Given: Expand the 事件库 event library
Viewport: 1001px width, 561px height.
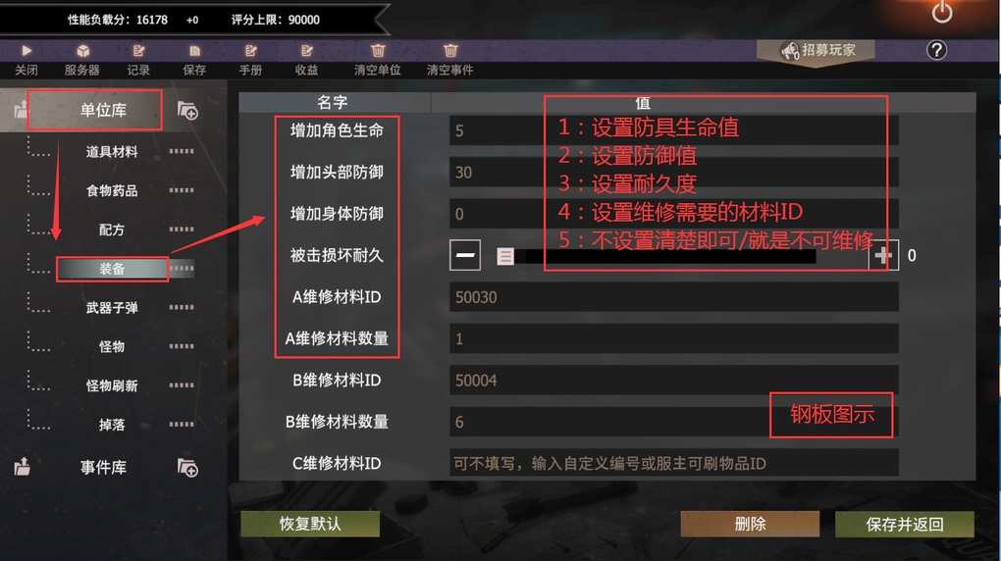Looking at the screenshot, I should click(x=103, y=467).
